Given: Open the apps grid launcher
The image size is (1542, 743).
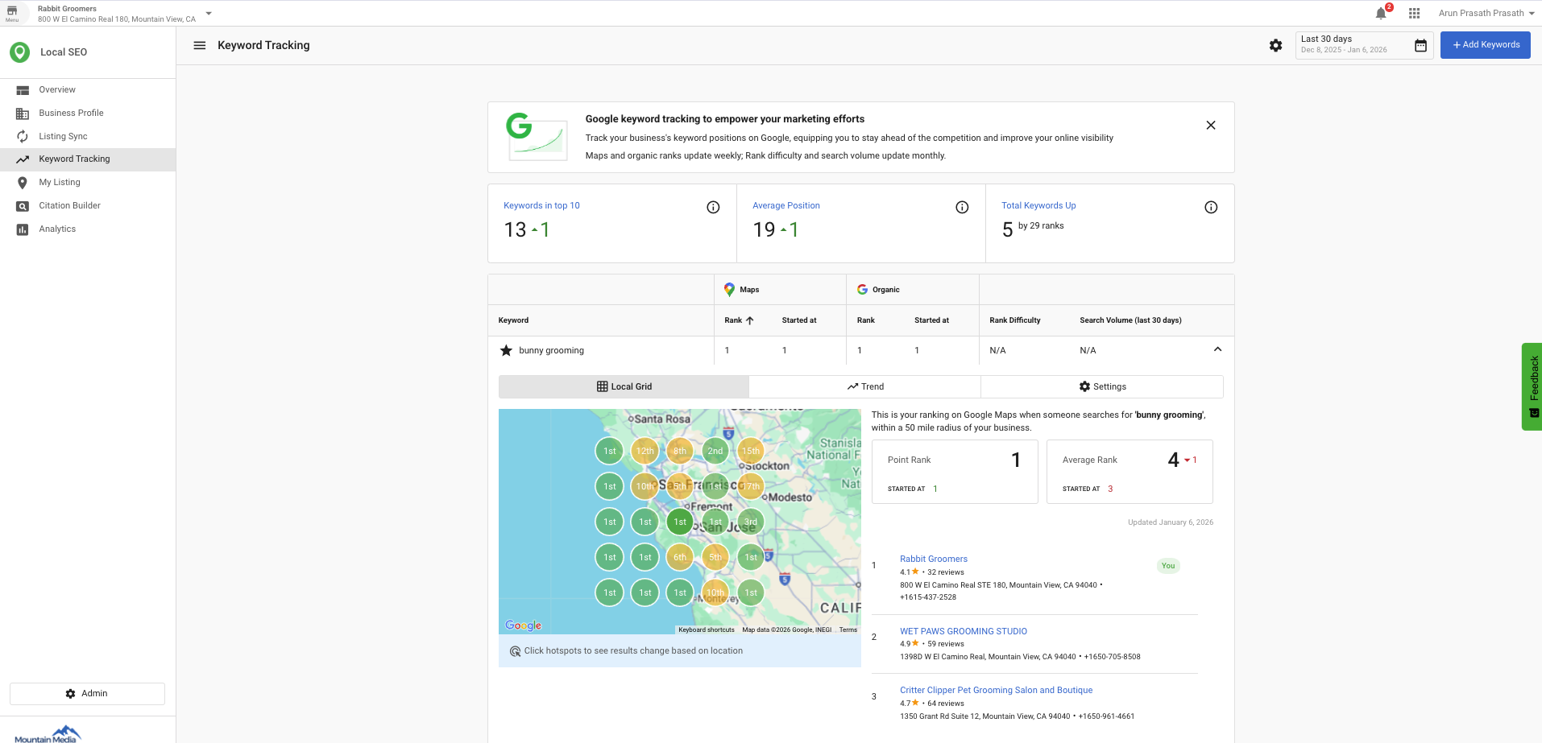Looking at the screenshot, I should coord(1414,13).
